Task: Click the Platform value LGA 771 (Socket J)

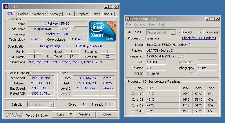Action: click(x=182, y=50)
